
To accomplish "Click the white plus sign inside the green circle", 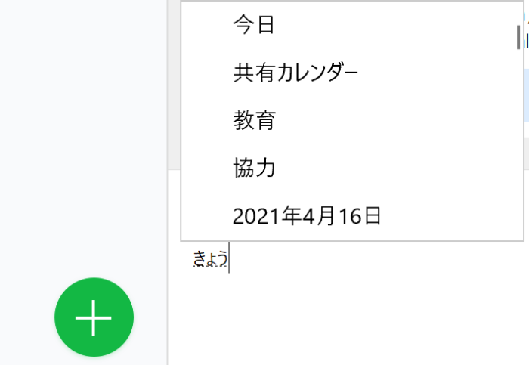I will 94,318.
